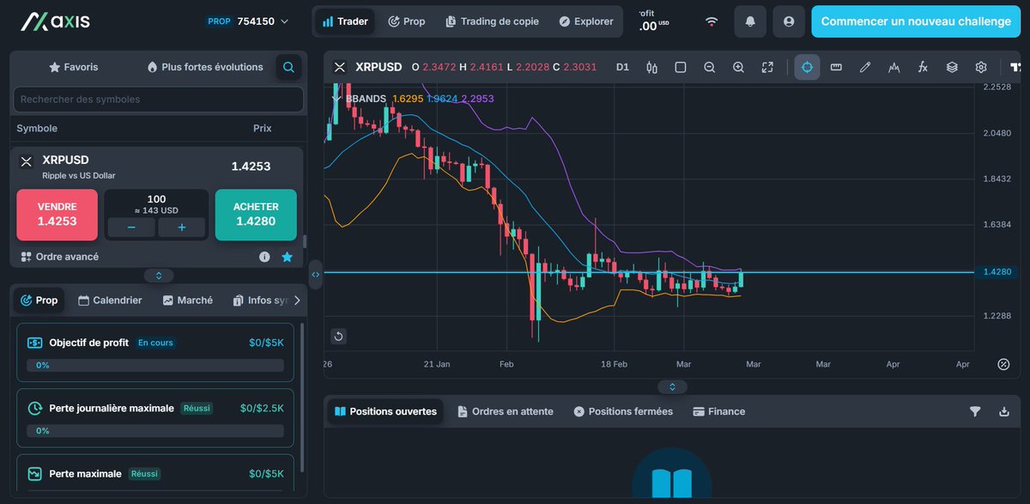This screenshot has height=504, width=1030.
Task: Select the Favoris tab
Action: coord(74,67)
